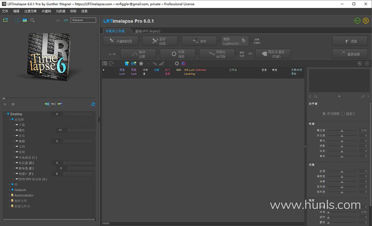Click the 对比度 slider handle
Image resolution: width=372 pixels, height=226 pixels.
[342, 136]
